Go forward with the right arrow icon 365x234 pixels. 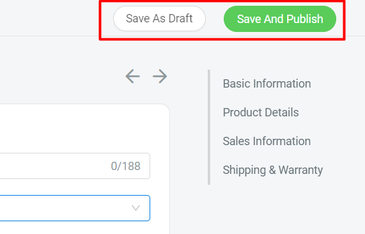pyautogui.click(x=160, y=76)
